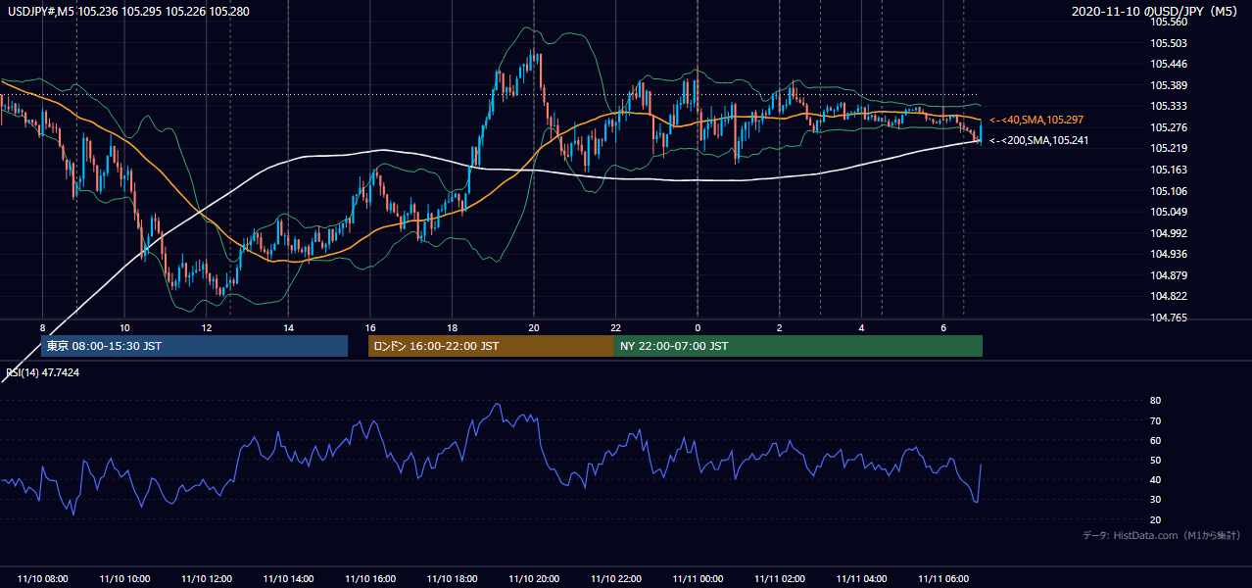This screenshot has width=1252, height=588.
Task: Click the 11/10 16:00 date label
Action: pos(369,579)
